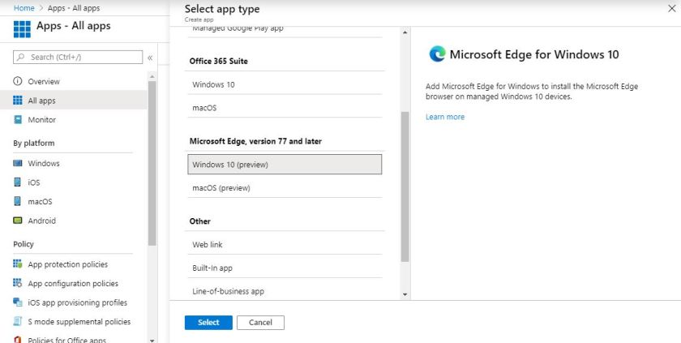Click the Android platform icon
This screenshot has width=681, height=343.
(x=18, y=221)
